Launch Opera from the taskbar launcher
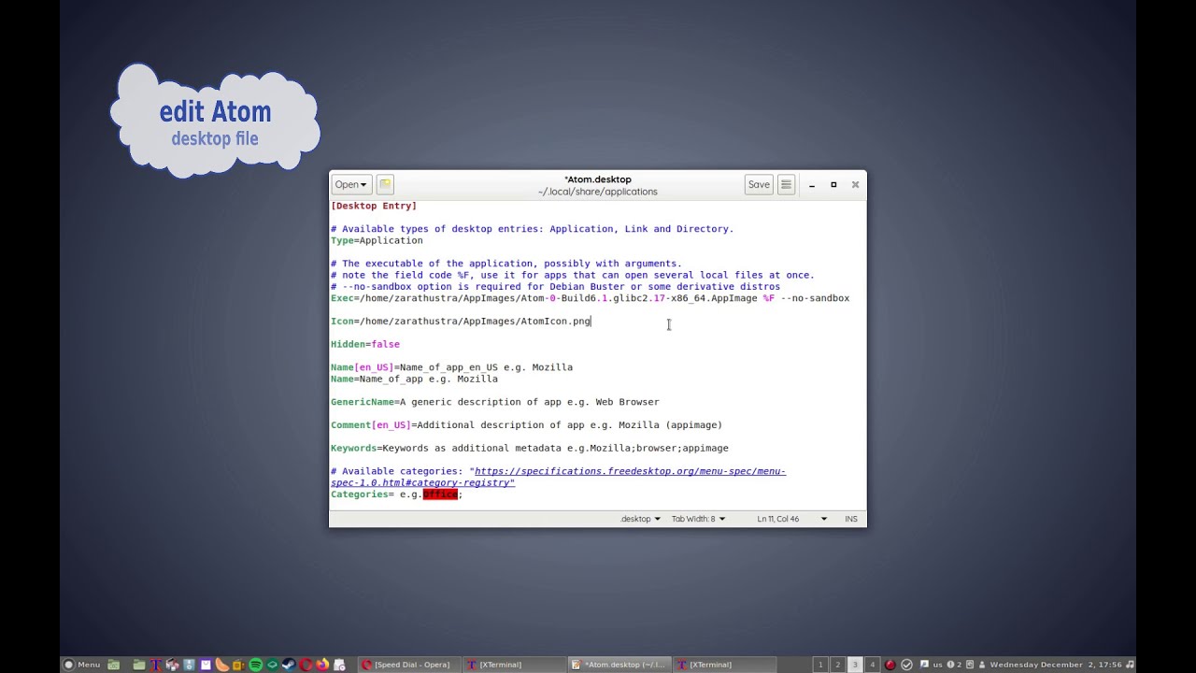 pos(306,665)
